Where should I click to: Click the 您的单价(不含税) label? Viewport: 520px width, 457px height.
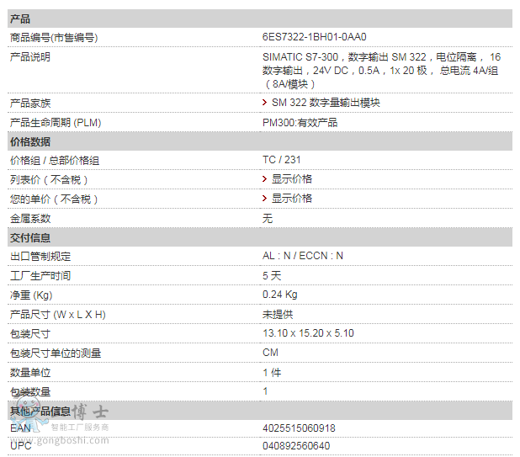click(x=54, y=199)
